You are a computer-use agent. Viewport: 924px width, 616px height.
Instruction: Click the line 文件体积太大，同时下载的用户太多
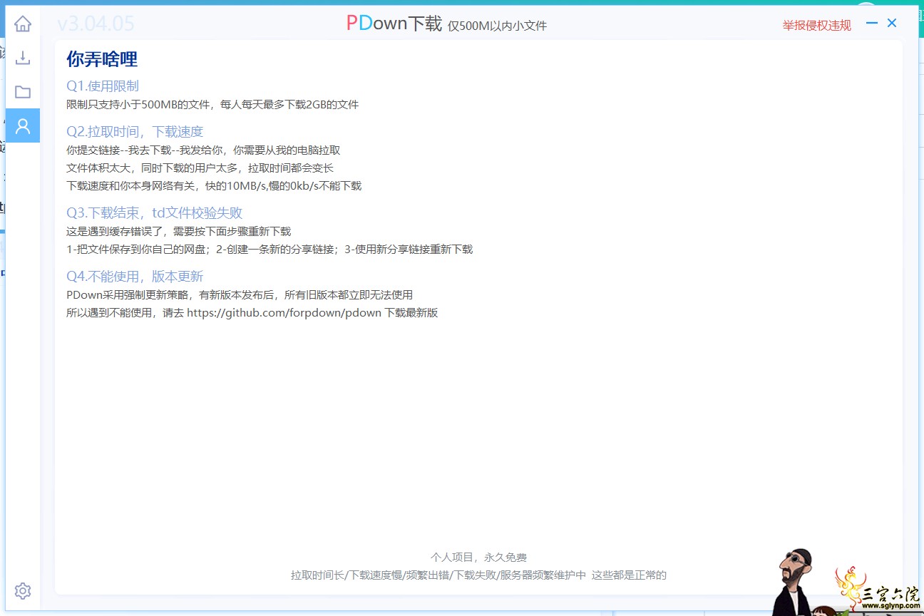200,168
